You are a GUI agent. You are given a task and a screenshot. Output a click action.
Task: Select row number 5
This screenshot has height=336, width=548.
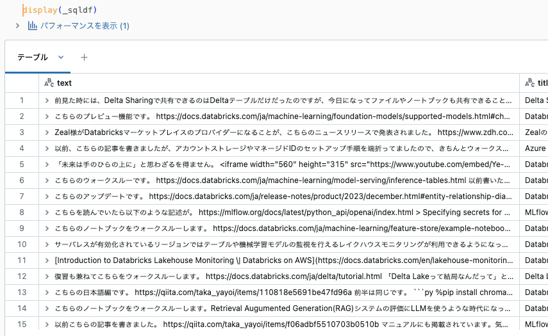22,164
